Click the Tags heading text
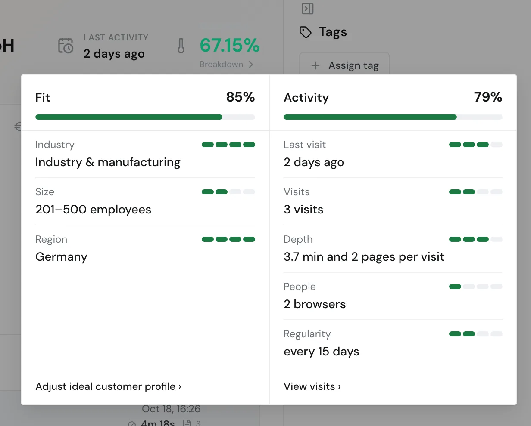 click(333, 32)
